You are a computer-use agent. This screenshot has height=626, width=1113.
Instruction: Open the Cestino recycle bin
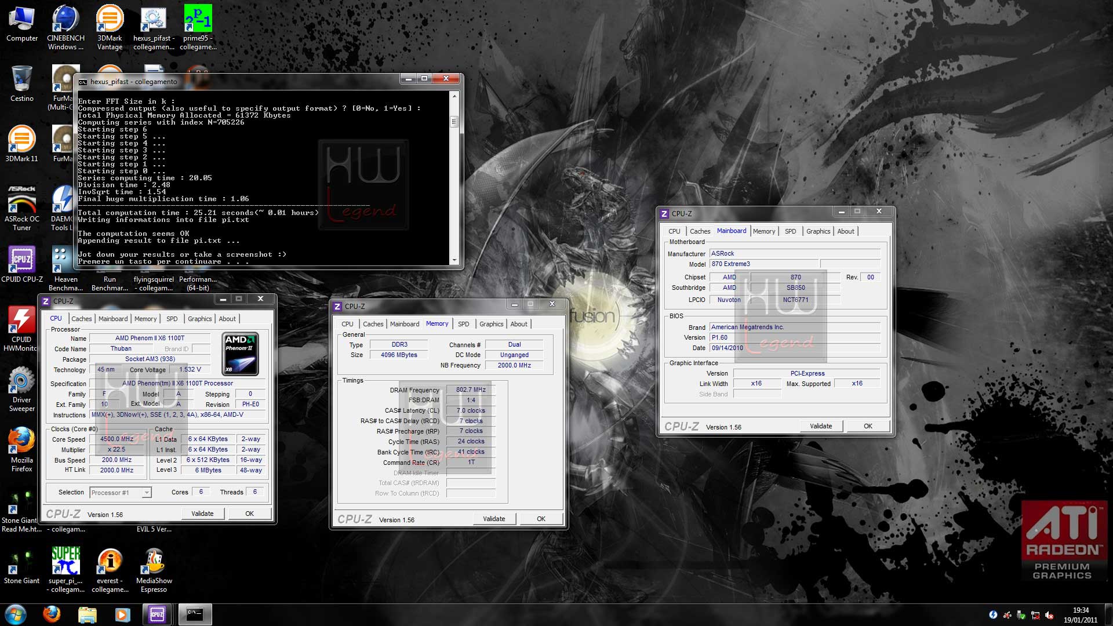22,84
